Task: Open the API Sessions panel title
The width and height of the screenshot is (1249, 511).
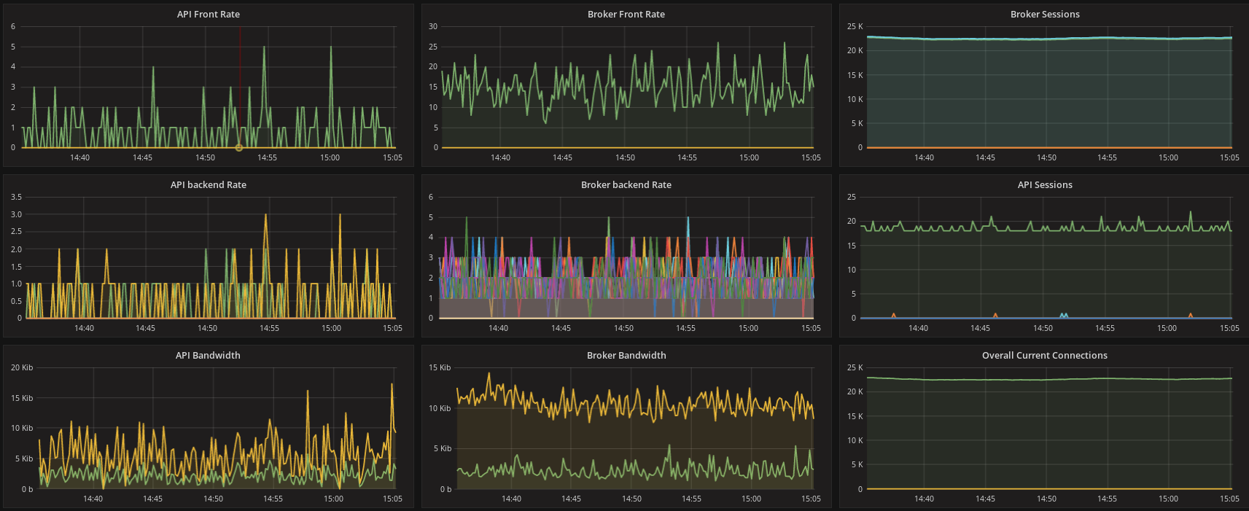Action: (1045, 185)
